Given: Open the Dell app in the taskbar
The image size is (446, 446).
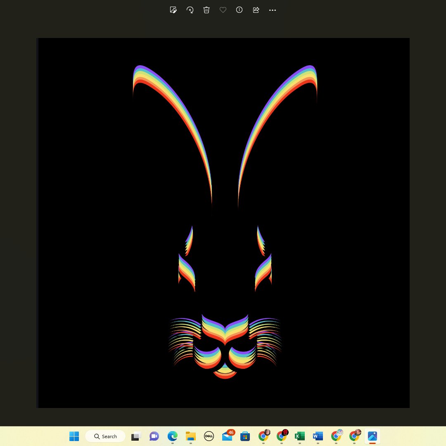Looking at the screenshot, I should pos(209,436).
